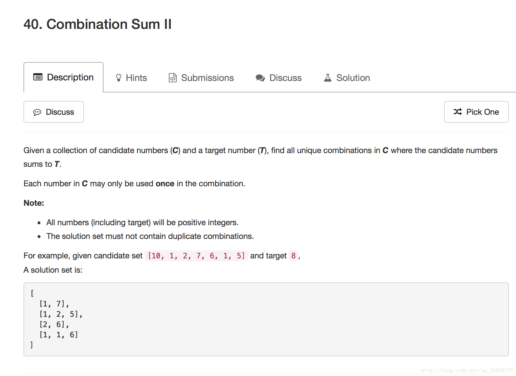Click the speech bubble icon in Discuss button
The image size is (516, 376).
pyautogui.click(x=37, y=112)
